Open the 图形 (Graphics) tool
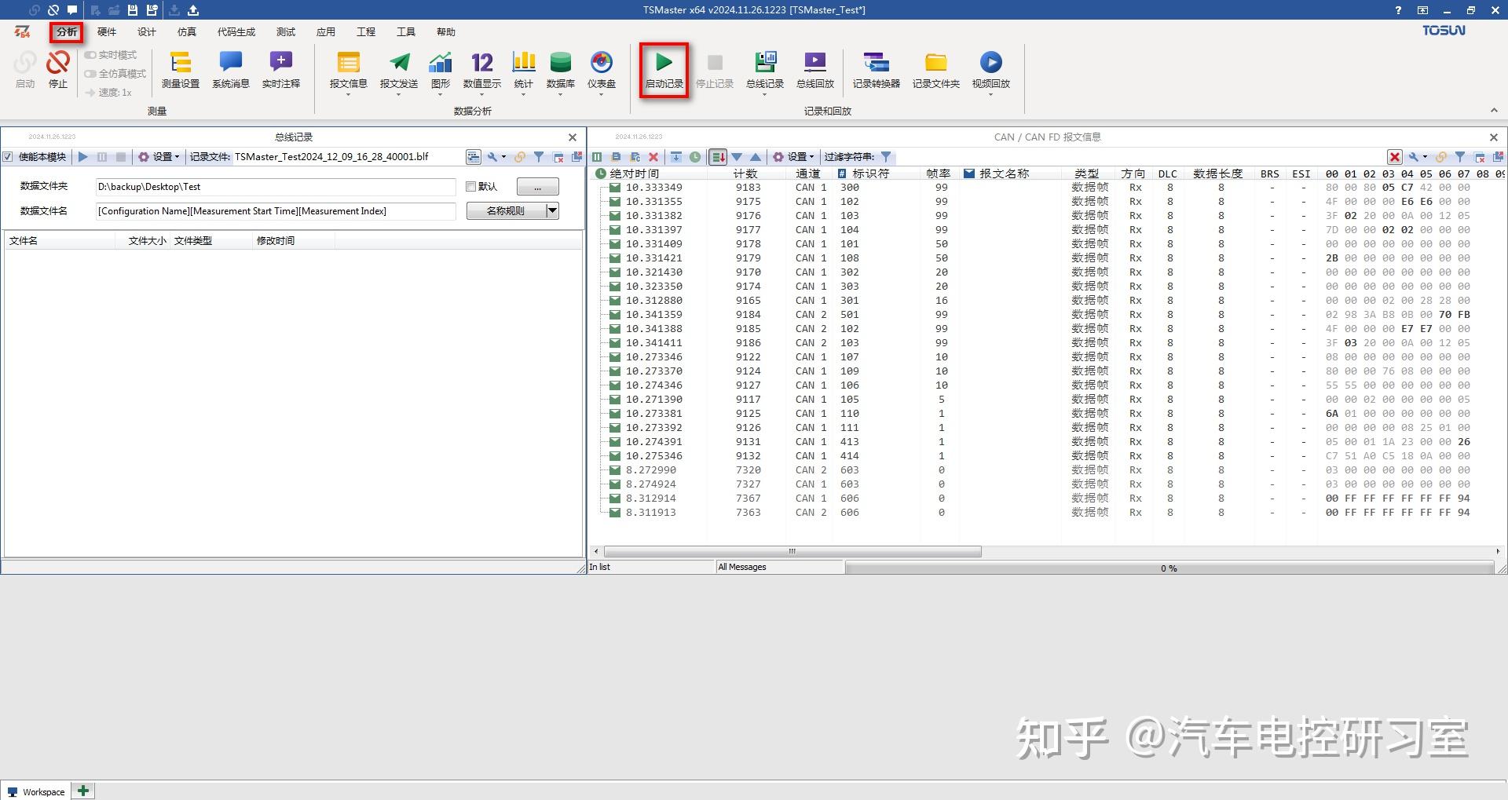The width and height of the screenshot is (1508, 800). click(439, 71)
